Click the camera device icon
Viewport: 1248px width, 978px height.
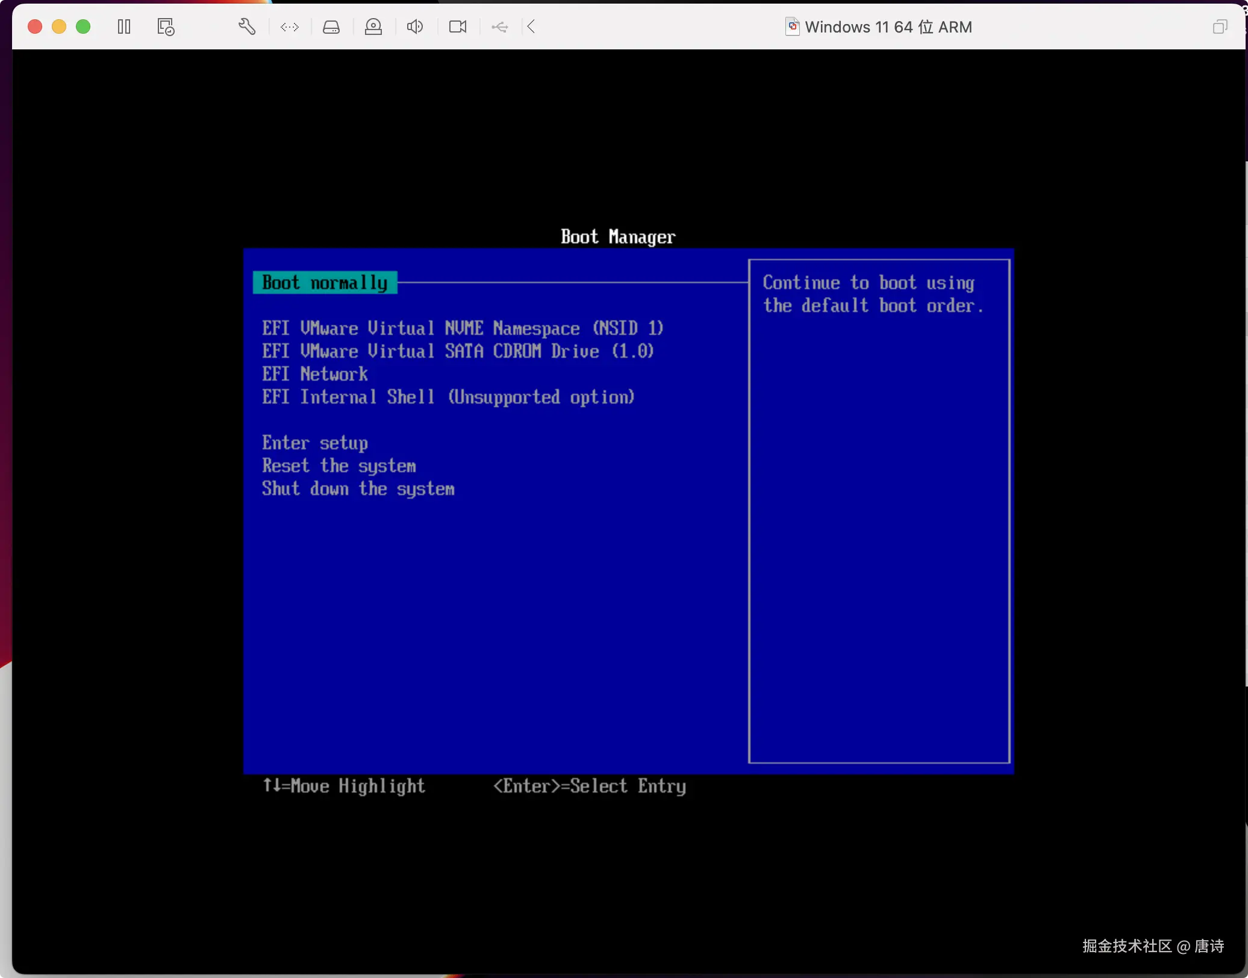(458, 26)
